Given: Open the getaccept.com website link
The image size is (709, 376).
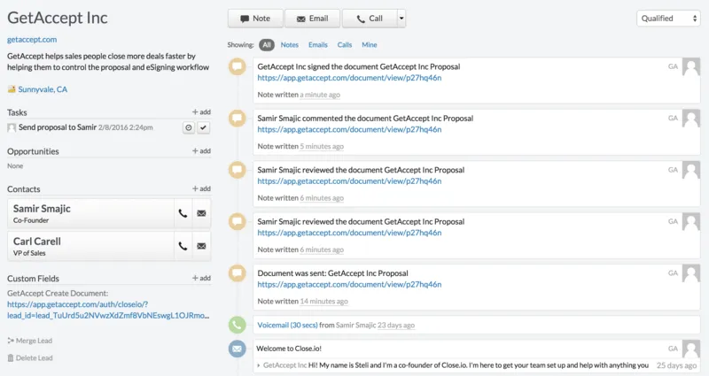Looking at the screenshot, I should [32, 40].
